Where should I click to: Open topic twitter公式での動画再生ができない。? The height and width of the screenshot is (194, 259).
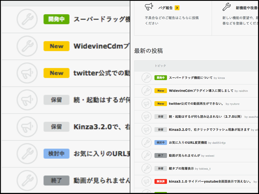point(196,104)
